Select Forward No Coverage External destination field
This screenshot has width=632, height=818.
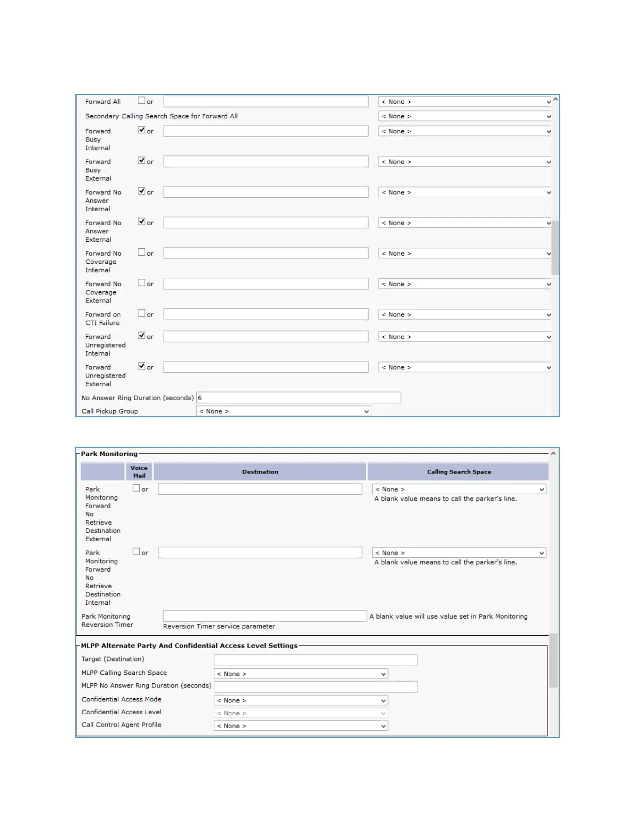click(266, 284)
